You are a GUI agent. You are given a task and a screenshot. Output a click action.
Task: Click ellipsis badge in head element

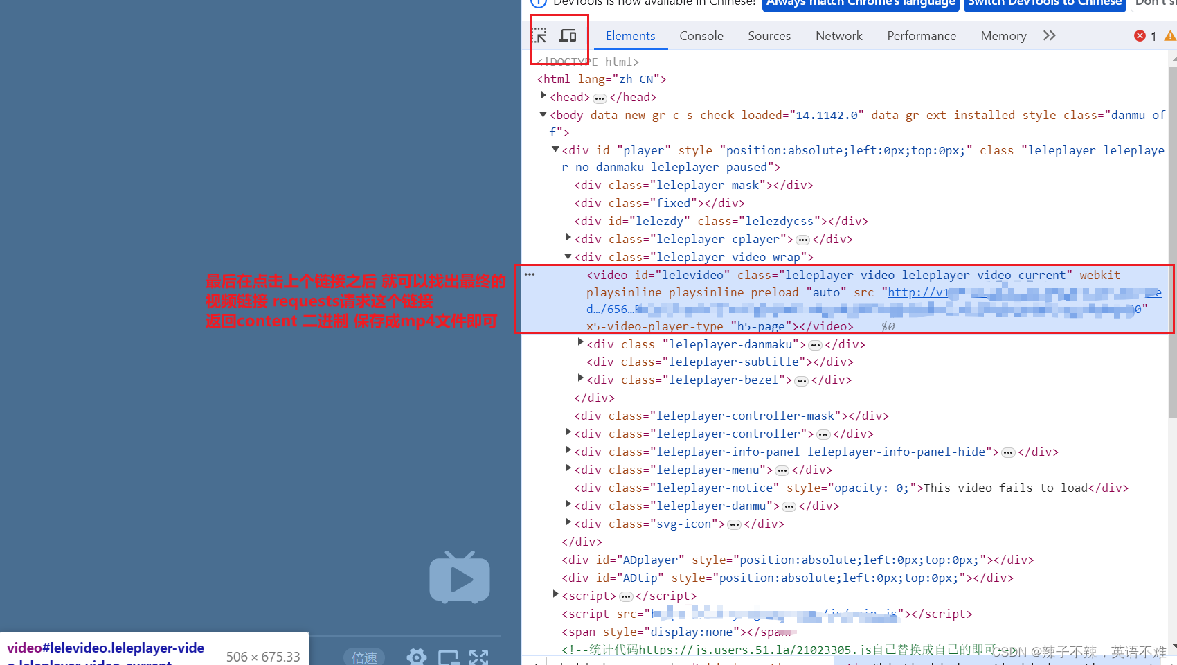coord(600,98)
